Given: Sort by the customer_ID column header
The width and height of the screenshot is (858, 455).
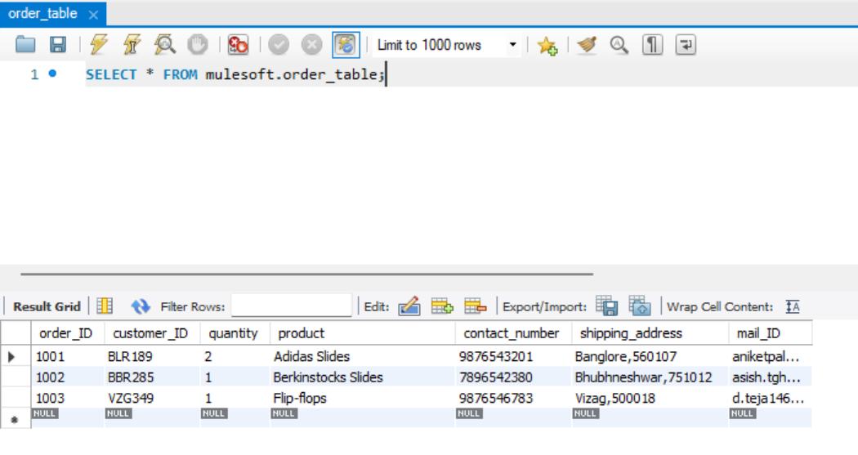Looking at the screenshot, I should (x=150, y=333).
